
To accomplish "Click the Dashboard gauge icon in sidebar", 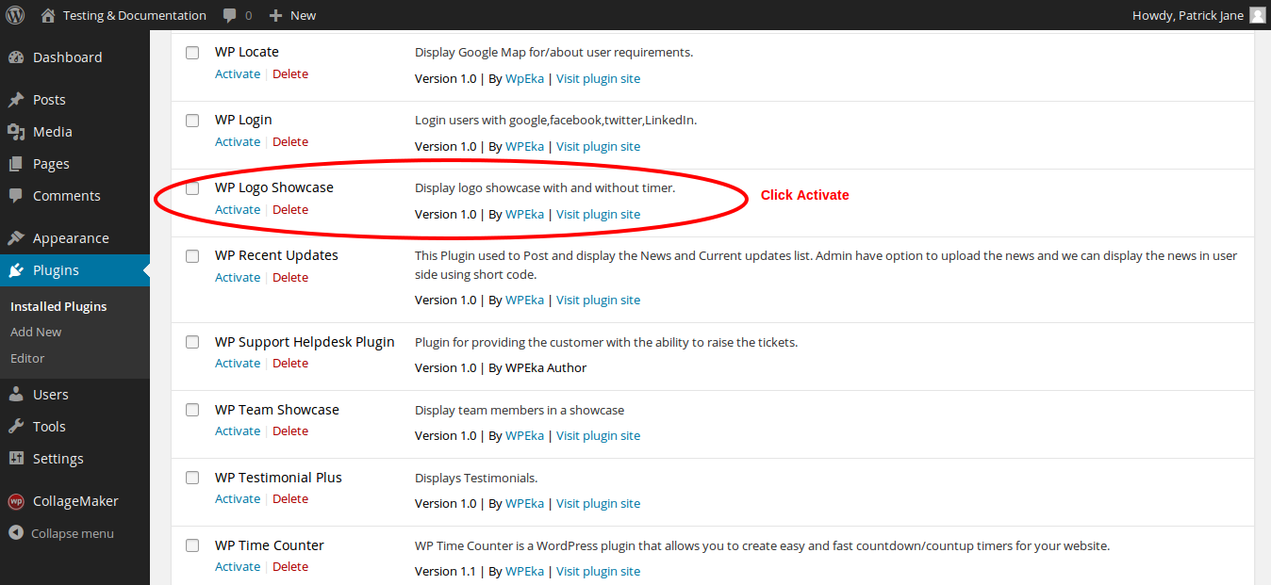I will (x=16, y=57).
